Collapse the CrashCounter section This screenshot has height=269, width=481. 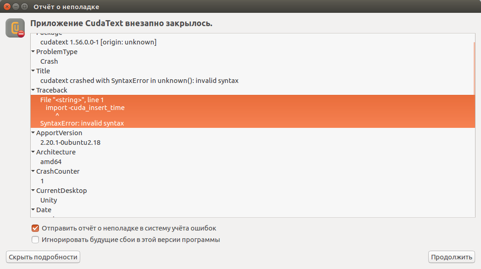(33, 171)
